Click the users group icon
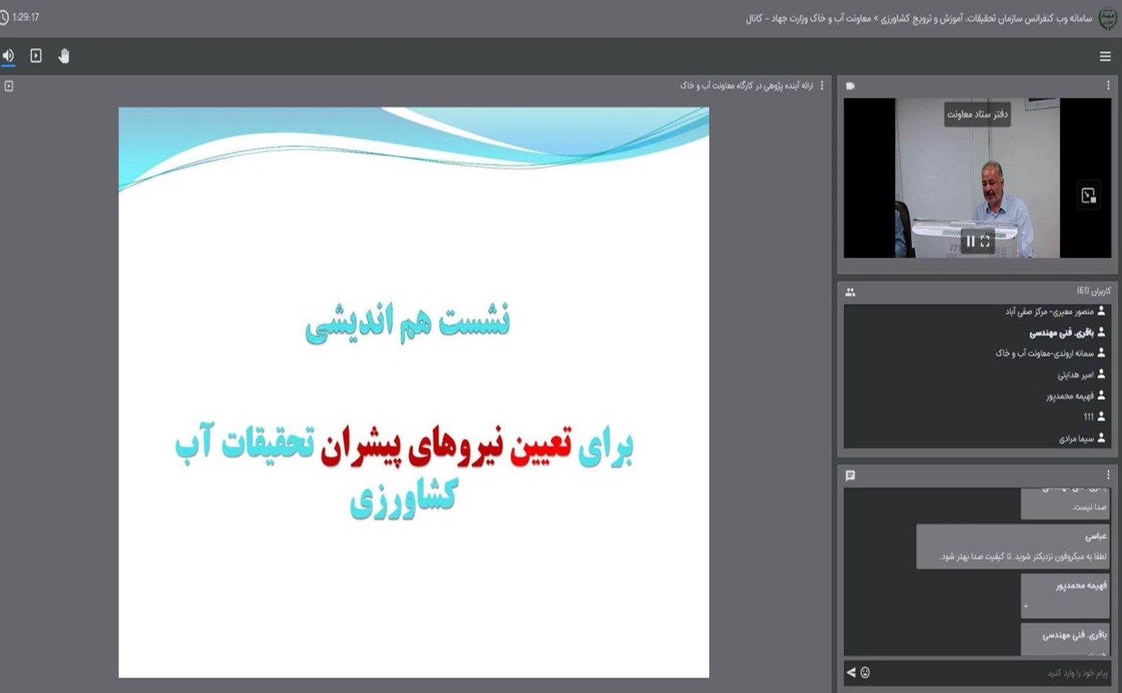 point(850,292)
